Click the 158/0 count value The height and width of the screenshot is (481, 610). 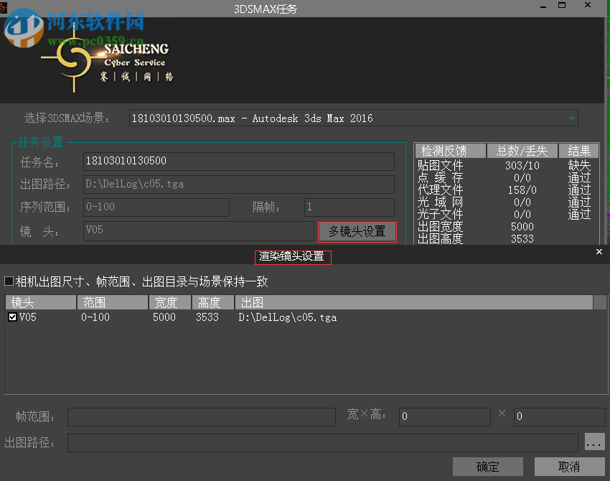coord(522,190)
